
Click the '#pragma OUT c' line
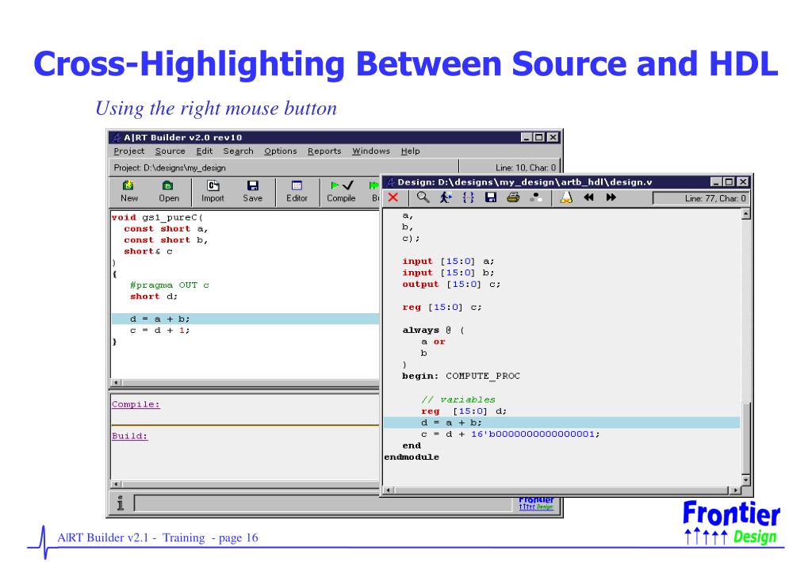(x=170, y=285)
